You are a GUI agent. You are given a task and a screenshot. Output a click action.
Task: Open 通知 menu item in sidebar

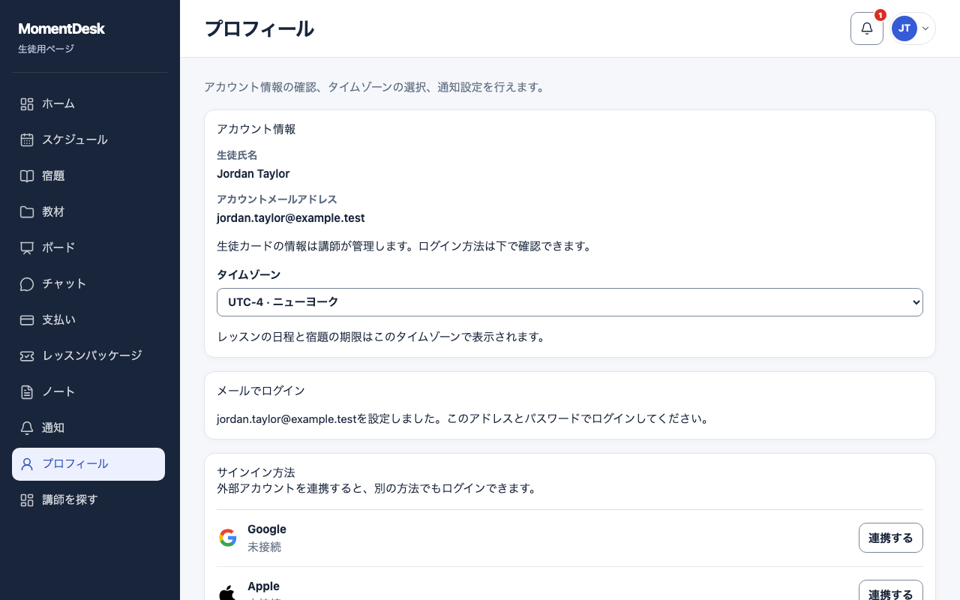click(88, 428)
